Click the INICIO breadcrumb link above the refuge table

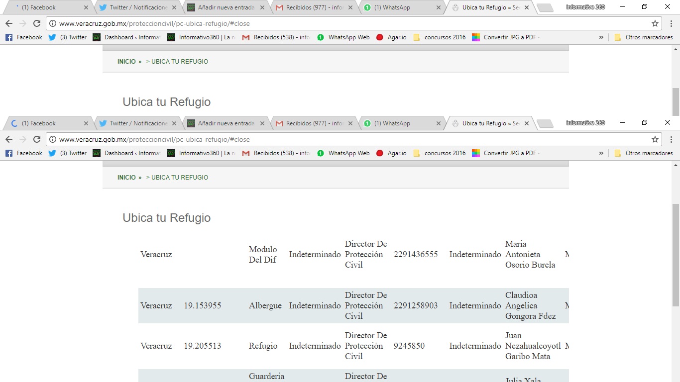click(x=126, y=178)
